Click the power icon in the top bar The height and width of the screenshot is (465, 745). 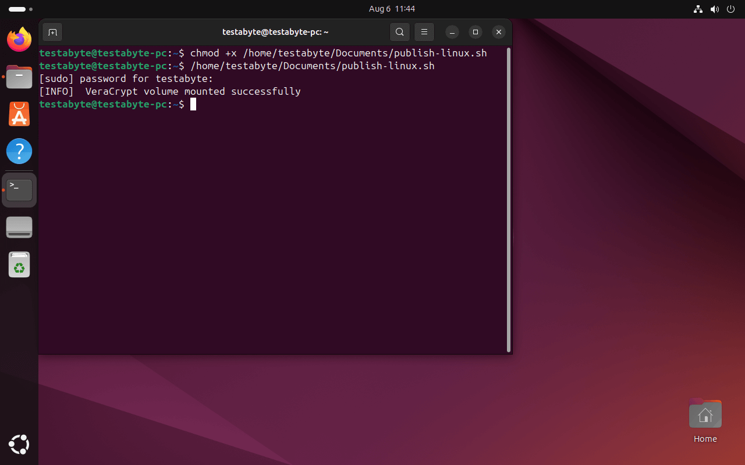[730, 9]
